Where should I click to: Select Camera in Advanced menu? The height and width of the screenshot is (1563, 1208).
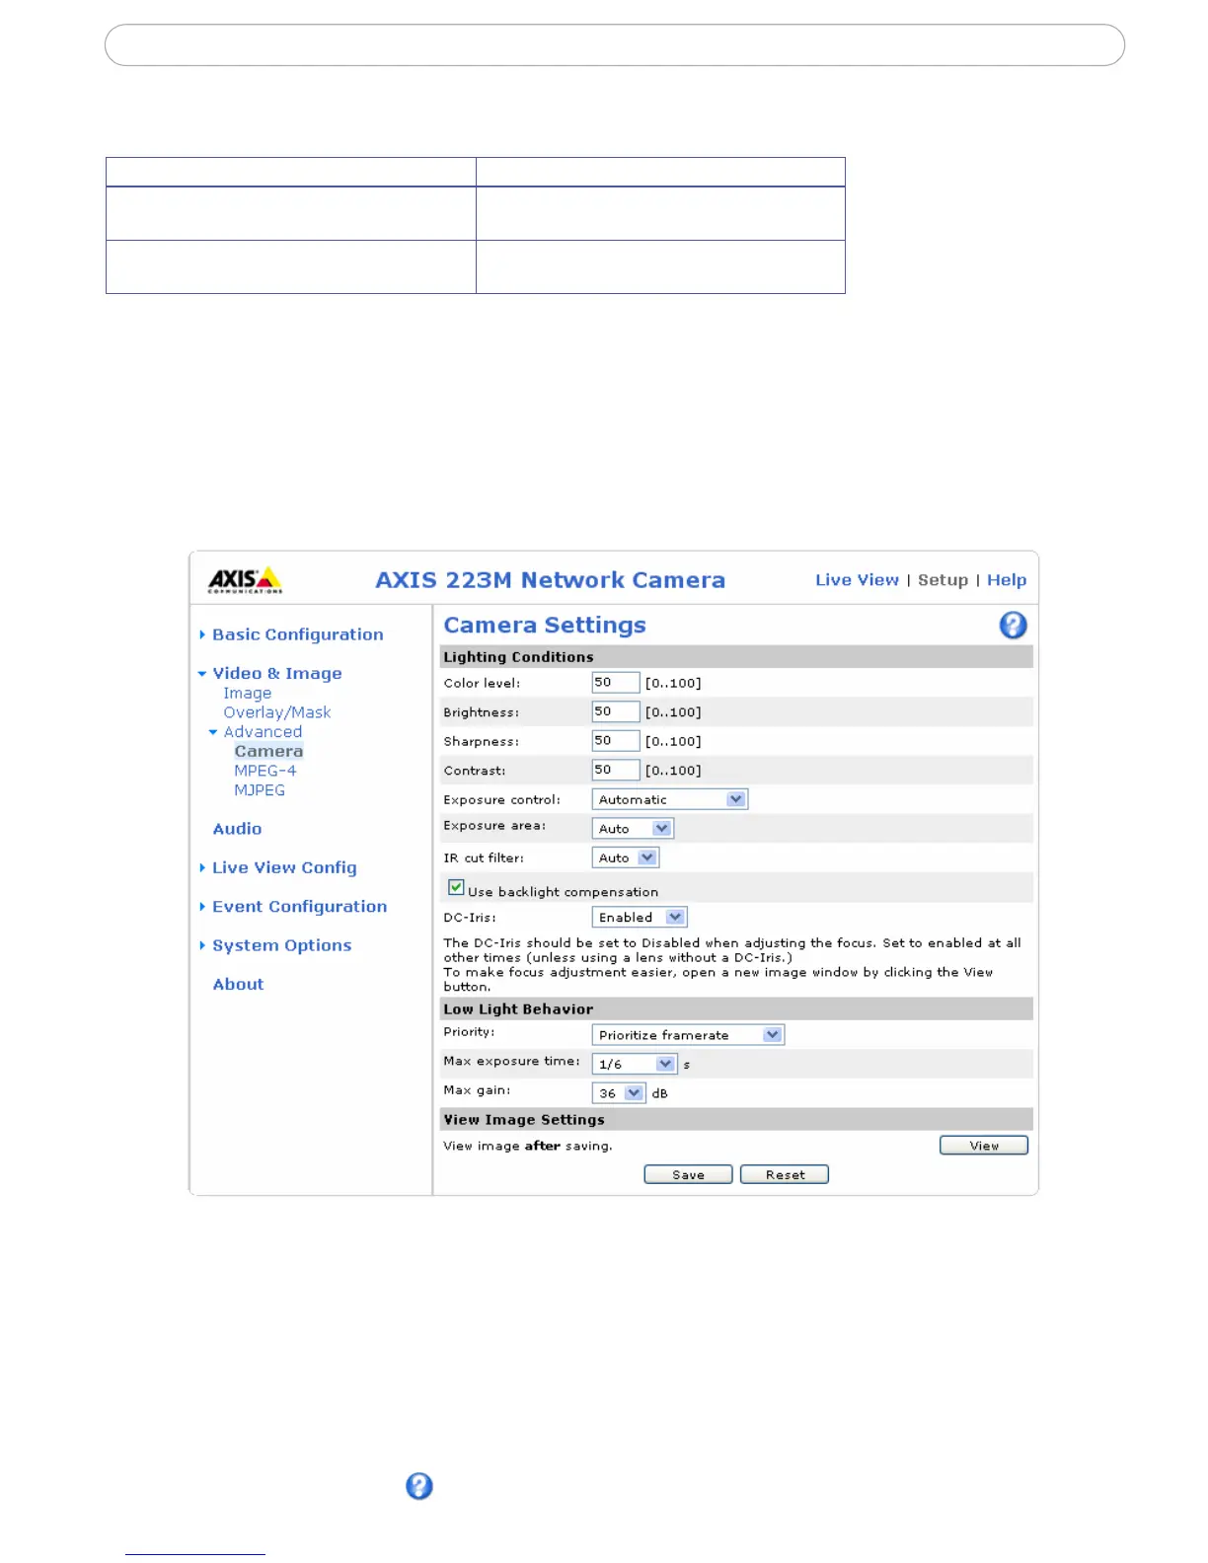click(x=268, y=751)
